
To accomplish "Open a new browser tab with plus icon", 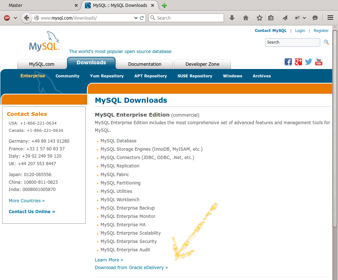I will 164,5.
